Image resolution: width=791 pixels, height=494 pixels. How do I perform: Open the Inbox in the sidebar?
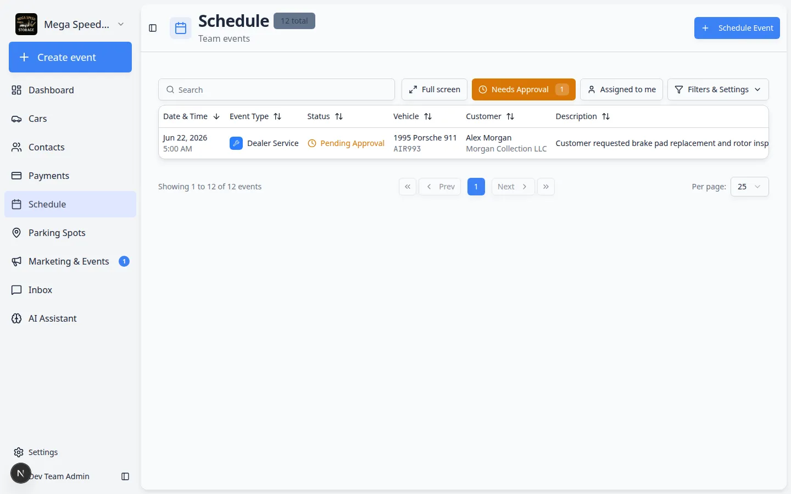click(70, 290)
